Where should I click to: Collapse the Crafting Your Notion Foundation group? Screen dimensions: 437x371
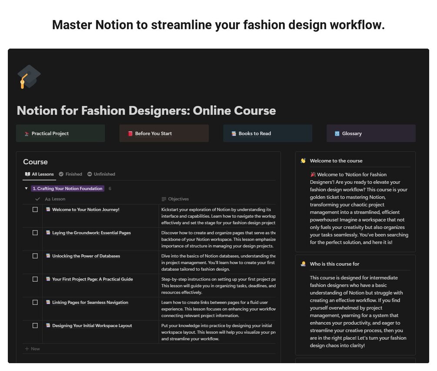coord(26,188)
